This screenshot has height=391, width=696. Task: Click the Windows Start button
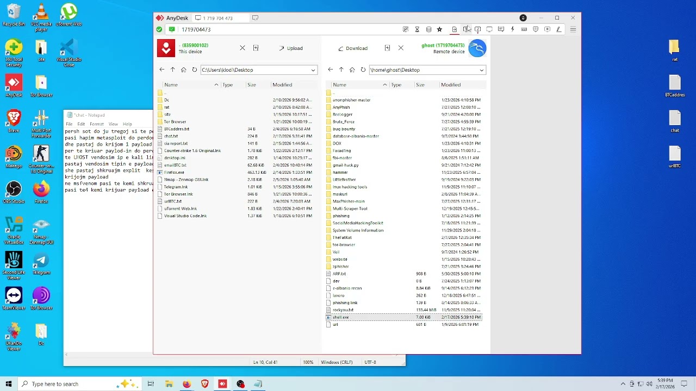tap(9, 384)
